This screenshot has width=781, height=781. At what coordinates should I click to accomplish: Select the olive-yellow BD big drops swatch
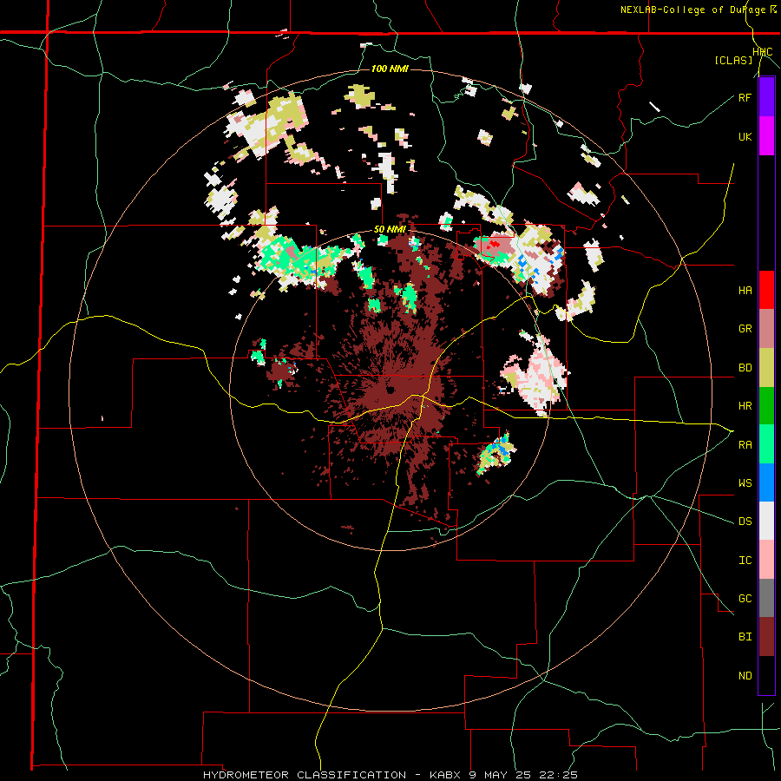(x=766, y=367)
